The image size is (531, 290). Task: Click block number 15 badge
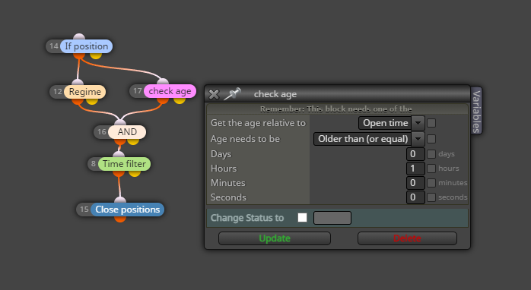point(84,210)
